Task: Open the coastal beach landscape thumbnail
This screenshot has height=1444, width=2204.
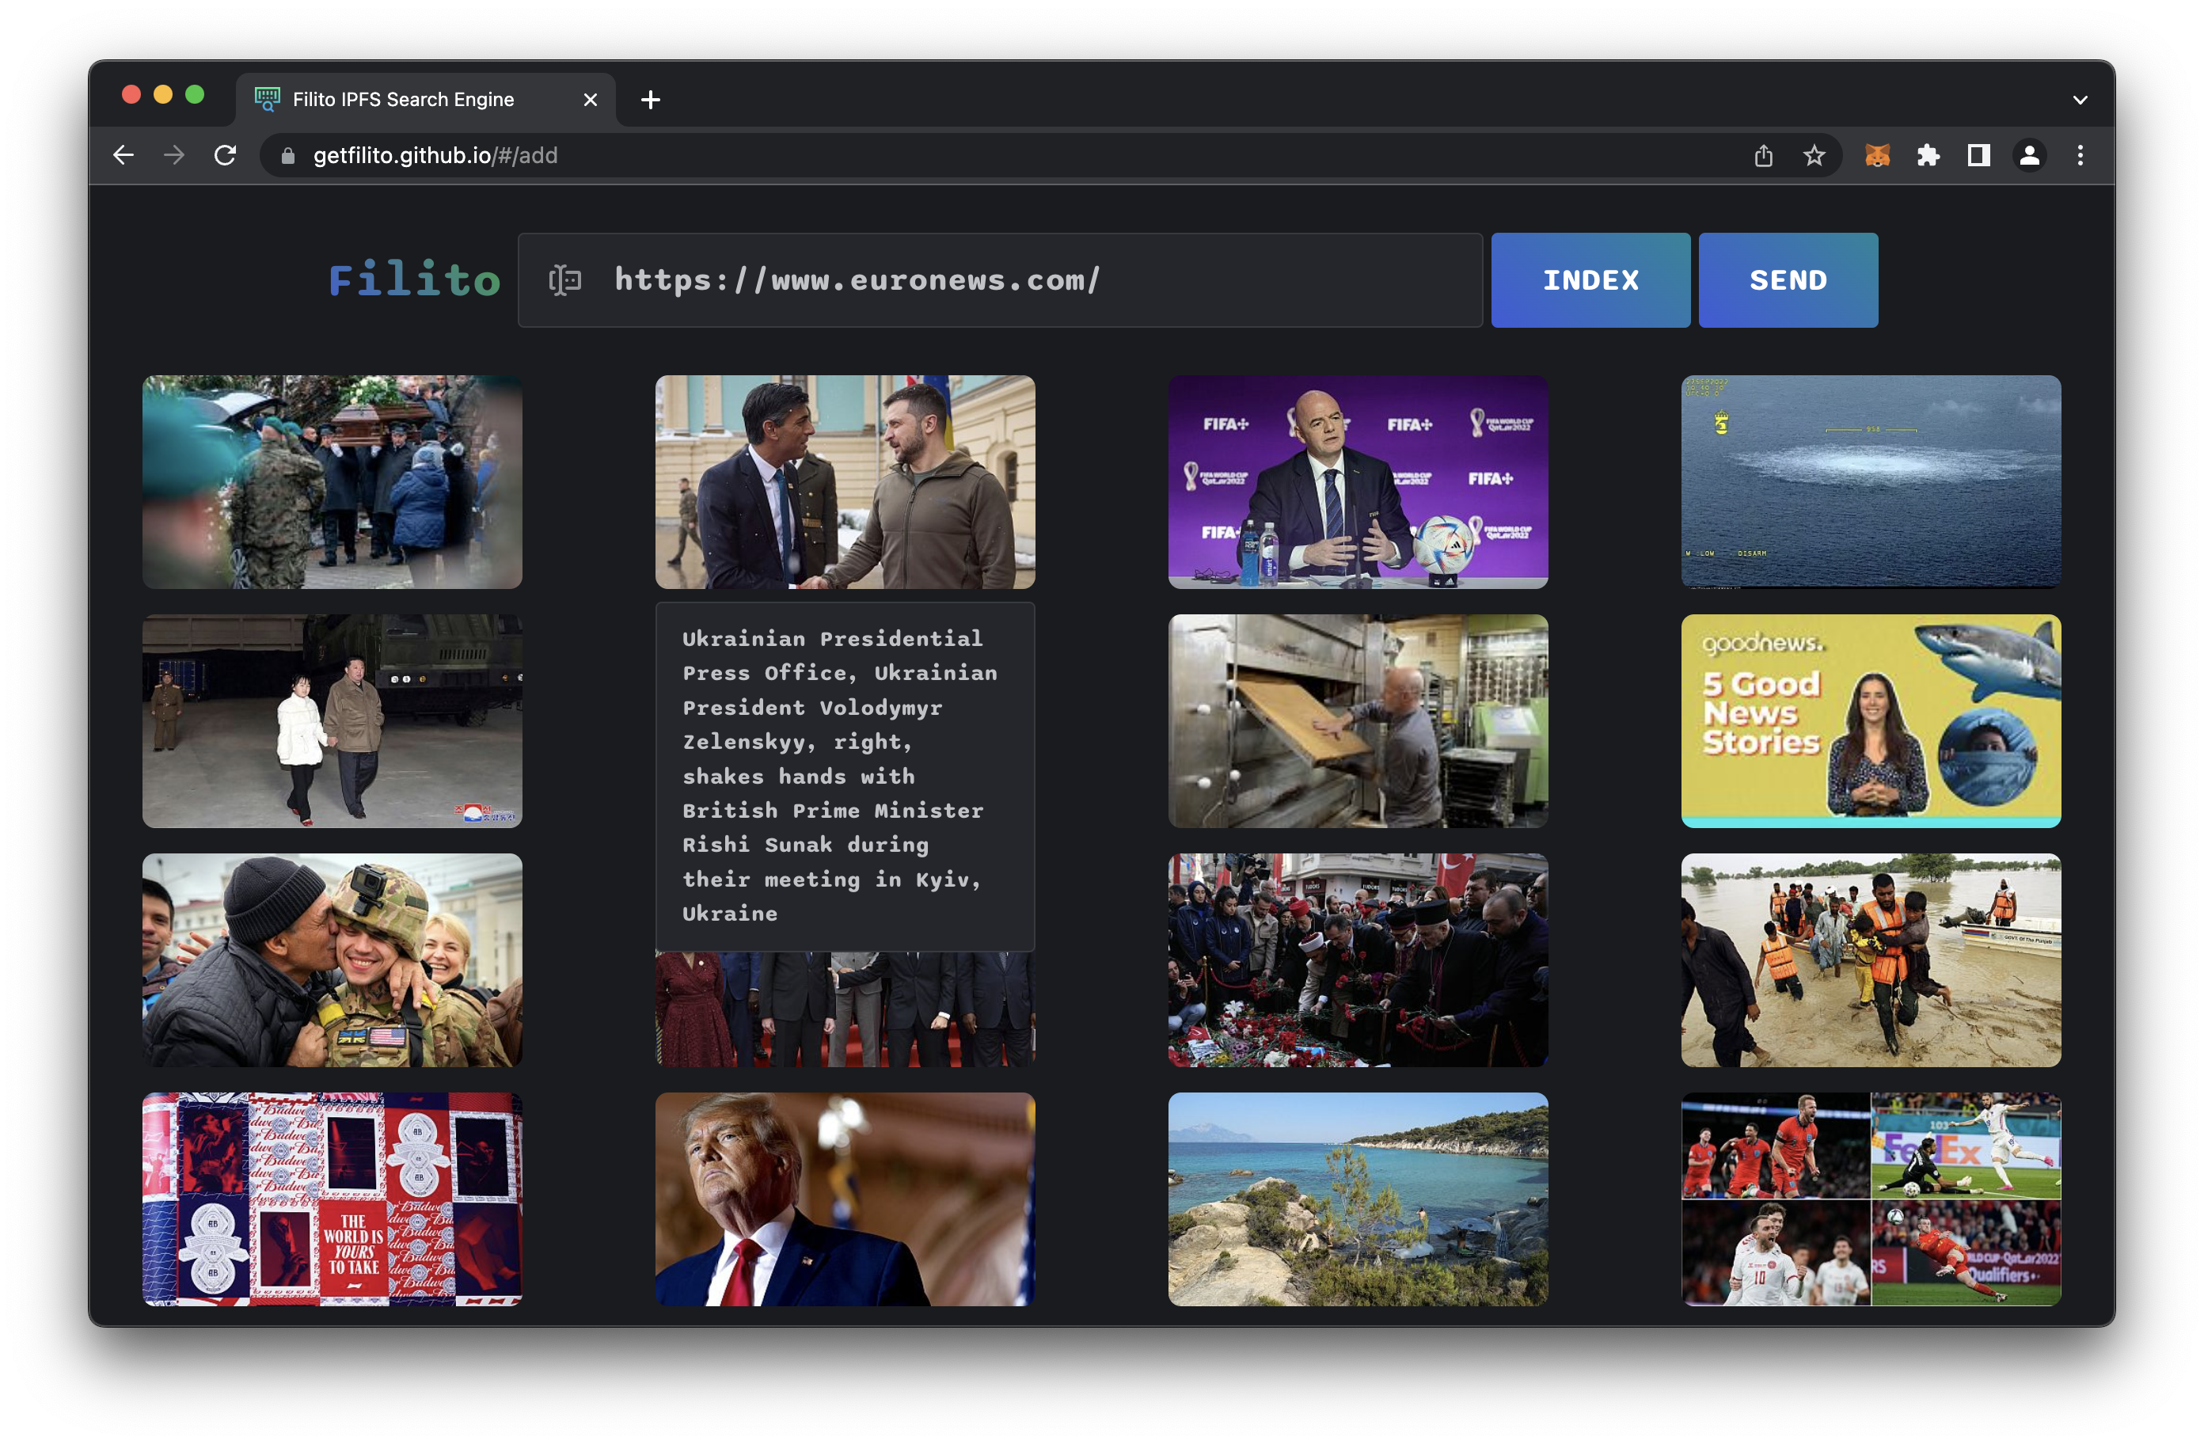Action: (1358, 1199)
